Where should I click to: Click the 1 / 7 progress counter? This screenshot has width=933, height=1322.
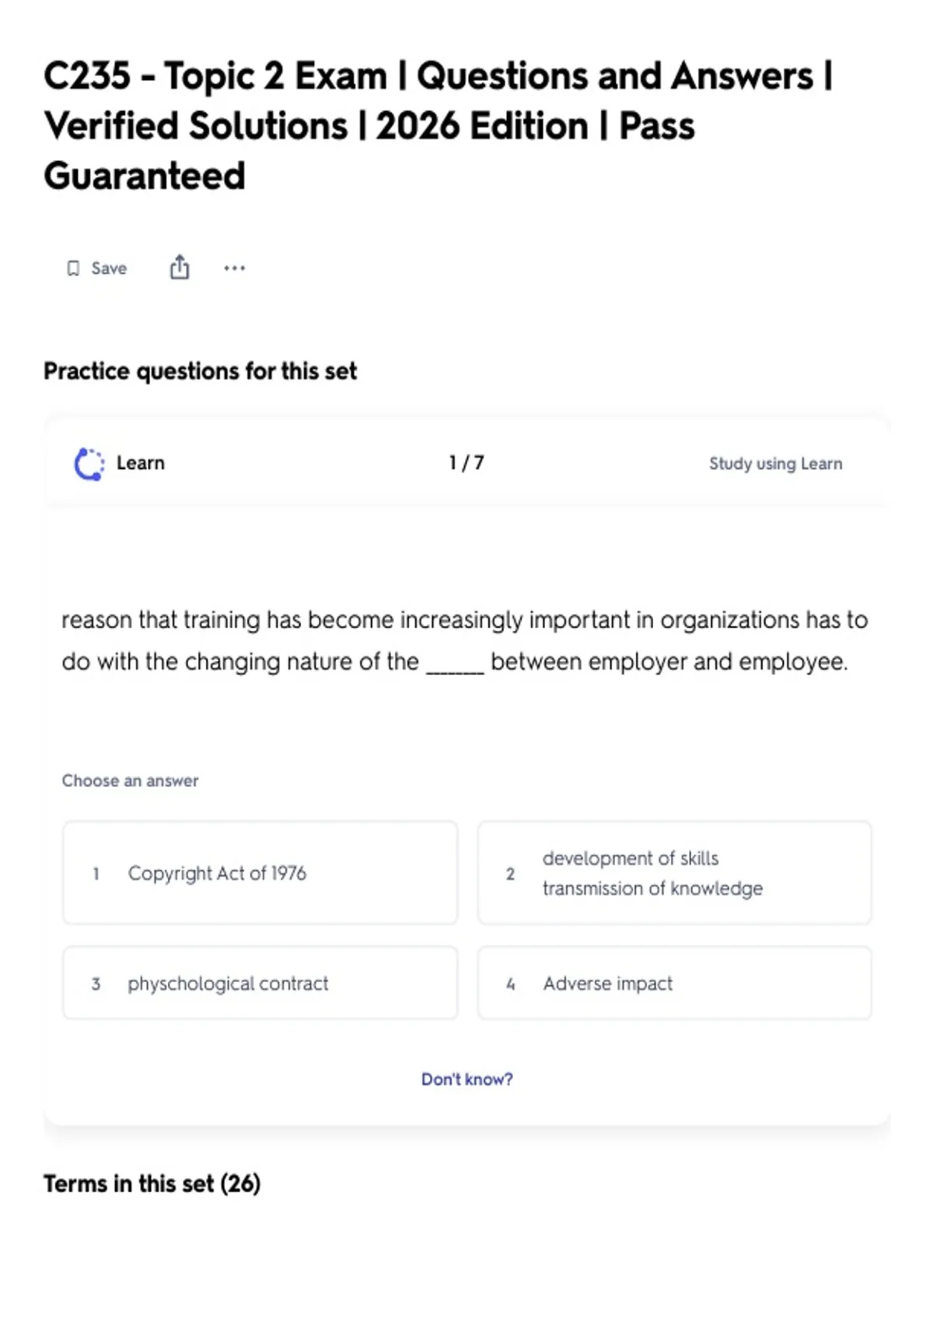tap(466, 463)
